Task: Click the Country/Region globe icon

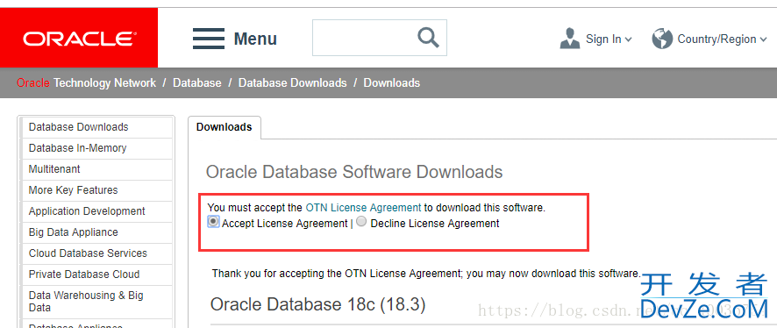Action: [x=662, y=39]
